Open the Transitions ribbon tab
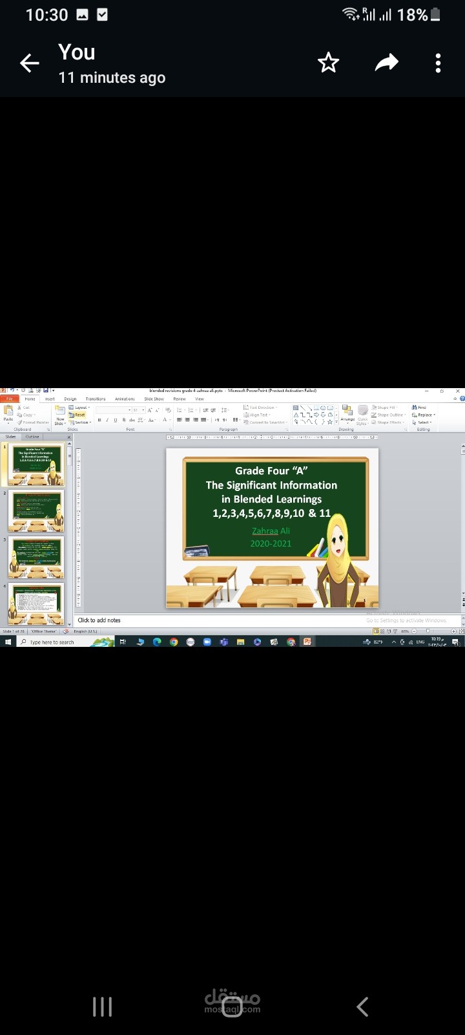Screen dimensions: 465x1035 click(96, 399)
